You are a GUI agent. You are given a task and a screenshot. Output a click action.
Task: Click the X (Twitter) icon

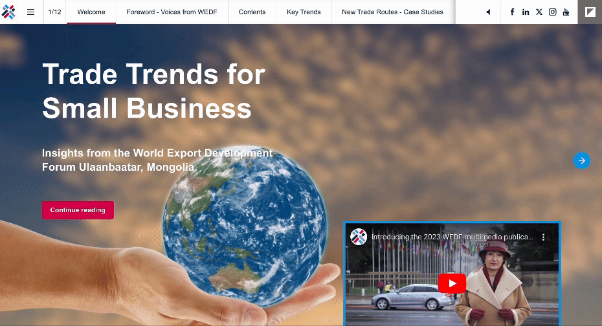coord(539,12)
